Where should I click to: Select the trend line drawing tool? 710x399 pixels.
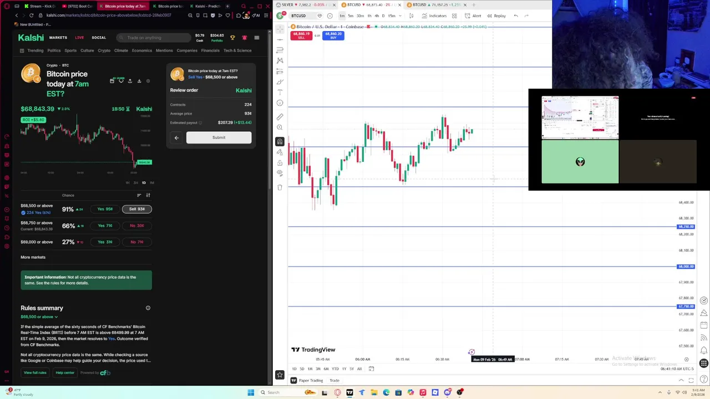coord(280,39)
